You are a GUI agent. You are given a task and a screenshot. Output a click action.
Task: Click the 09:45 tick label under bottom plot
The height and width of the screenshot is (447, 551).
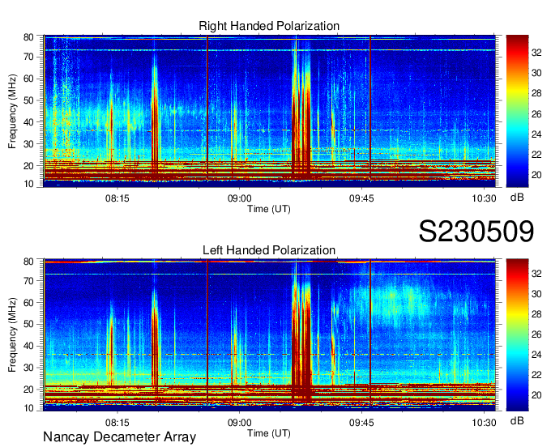[x=361, y=423]
